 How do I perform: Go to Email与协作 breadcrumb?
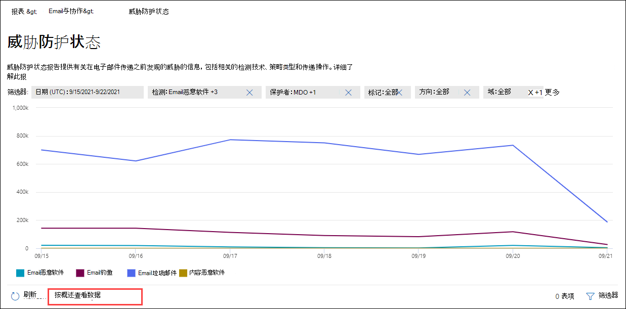[x=71, y=11]
